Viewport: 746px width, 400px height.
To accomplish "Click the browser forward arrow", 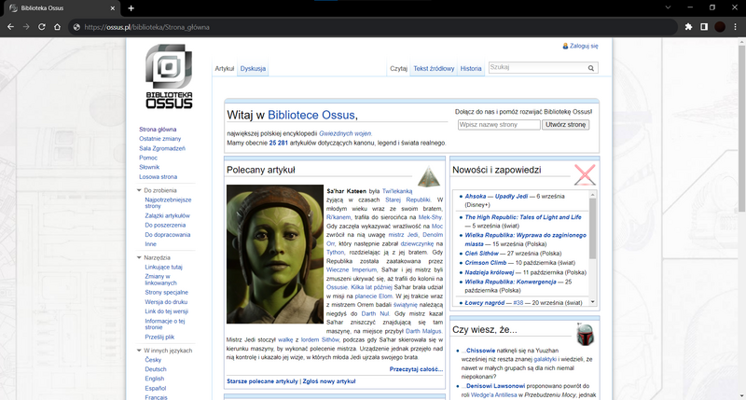I will [26, 27].
